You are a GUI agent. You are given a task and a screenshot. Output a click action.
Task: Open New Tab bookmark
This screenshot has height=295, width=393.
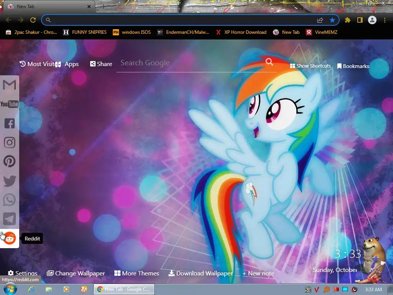coord(286,32)
